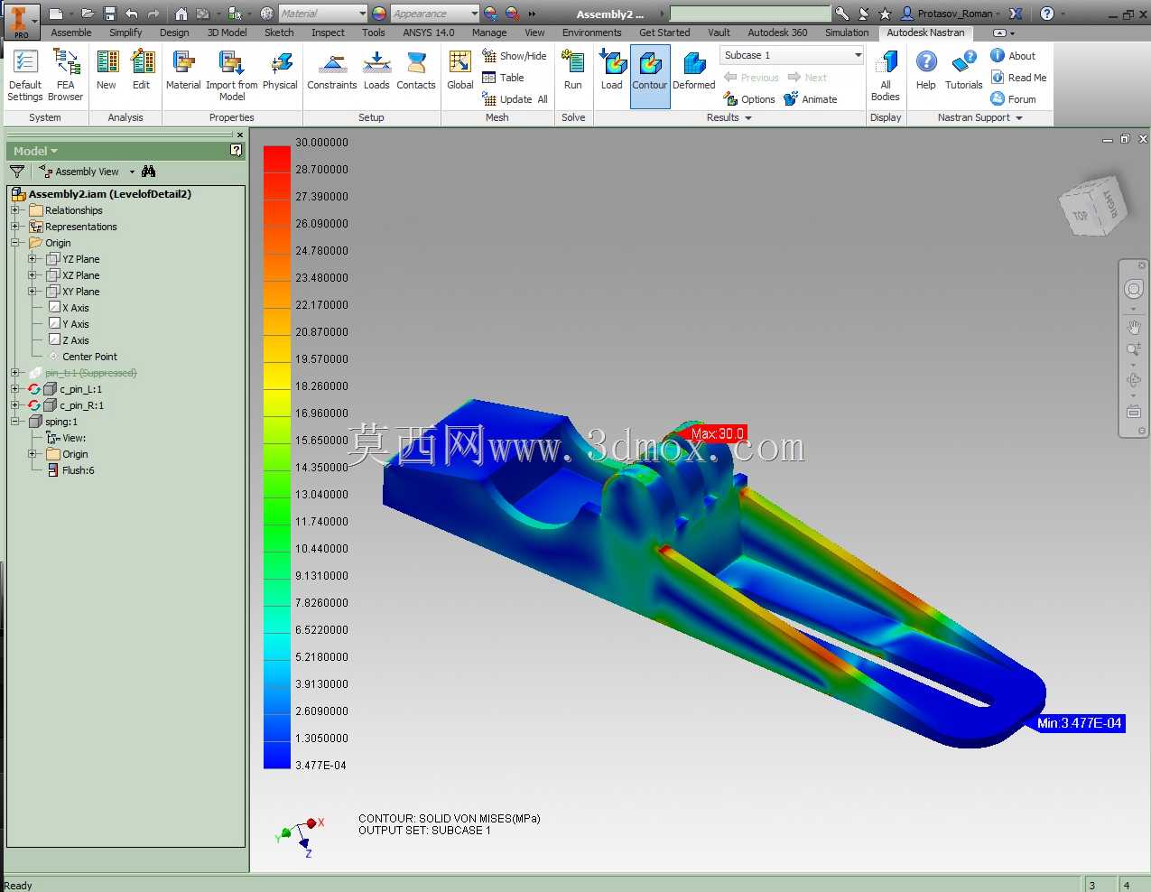The height and width of the screenshot is (892, 1151).
Task: Toggle the Contour results display
Action: click(x=650, y=76)
